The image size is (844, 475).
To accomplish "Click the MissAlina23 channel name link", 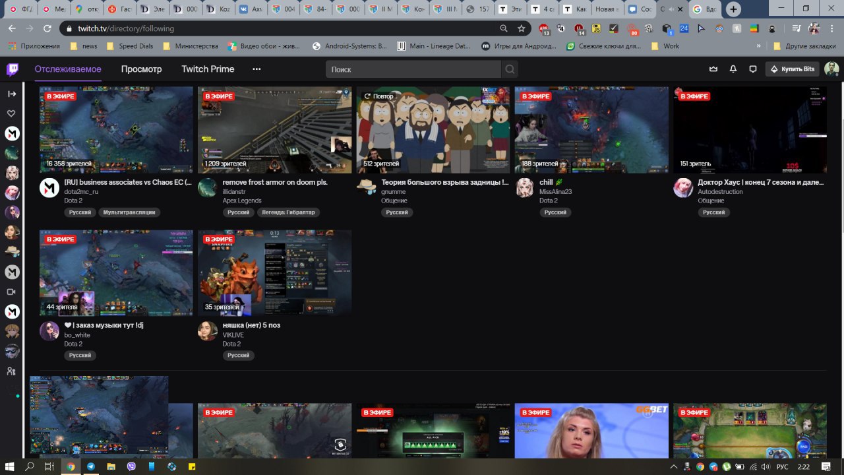I will 555,191.
